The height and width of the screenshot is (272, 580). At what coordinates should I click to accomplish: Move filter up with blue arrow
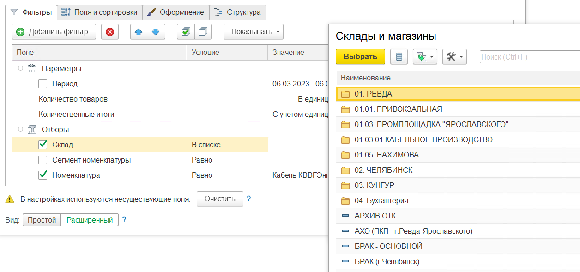(x=139, y=32)
